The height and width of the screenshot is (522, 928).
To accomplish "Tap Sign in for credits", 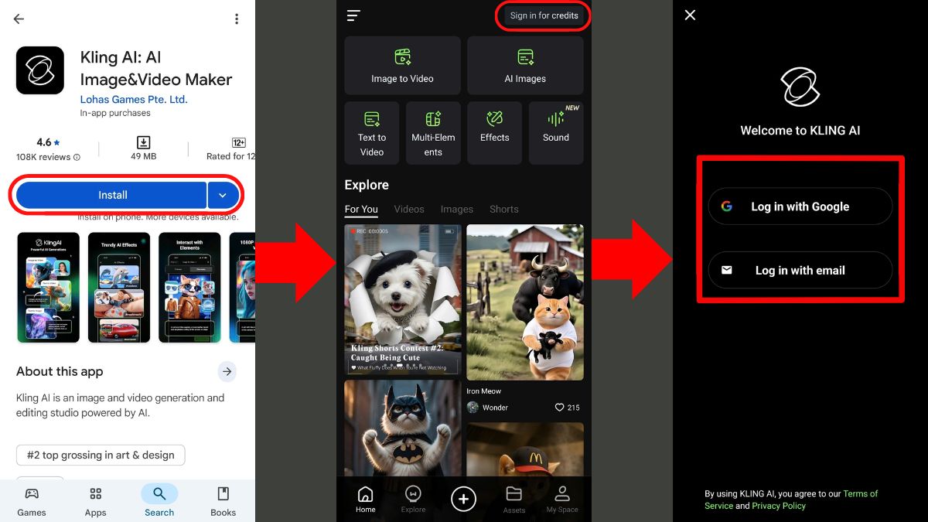I will 544,15.
